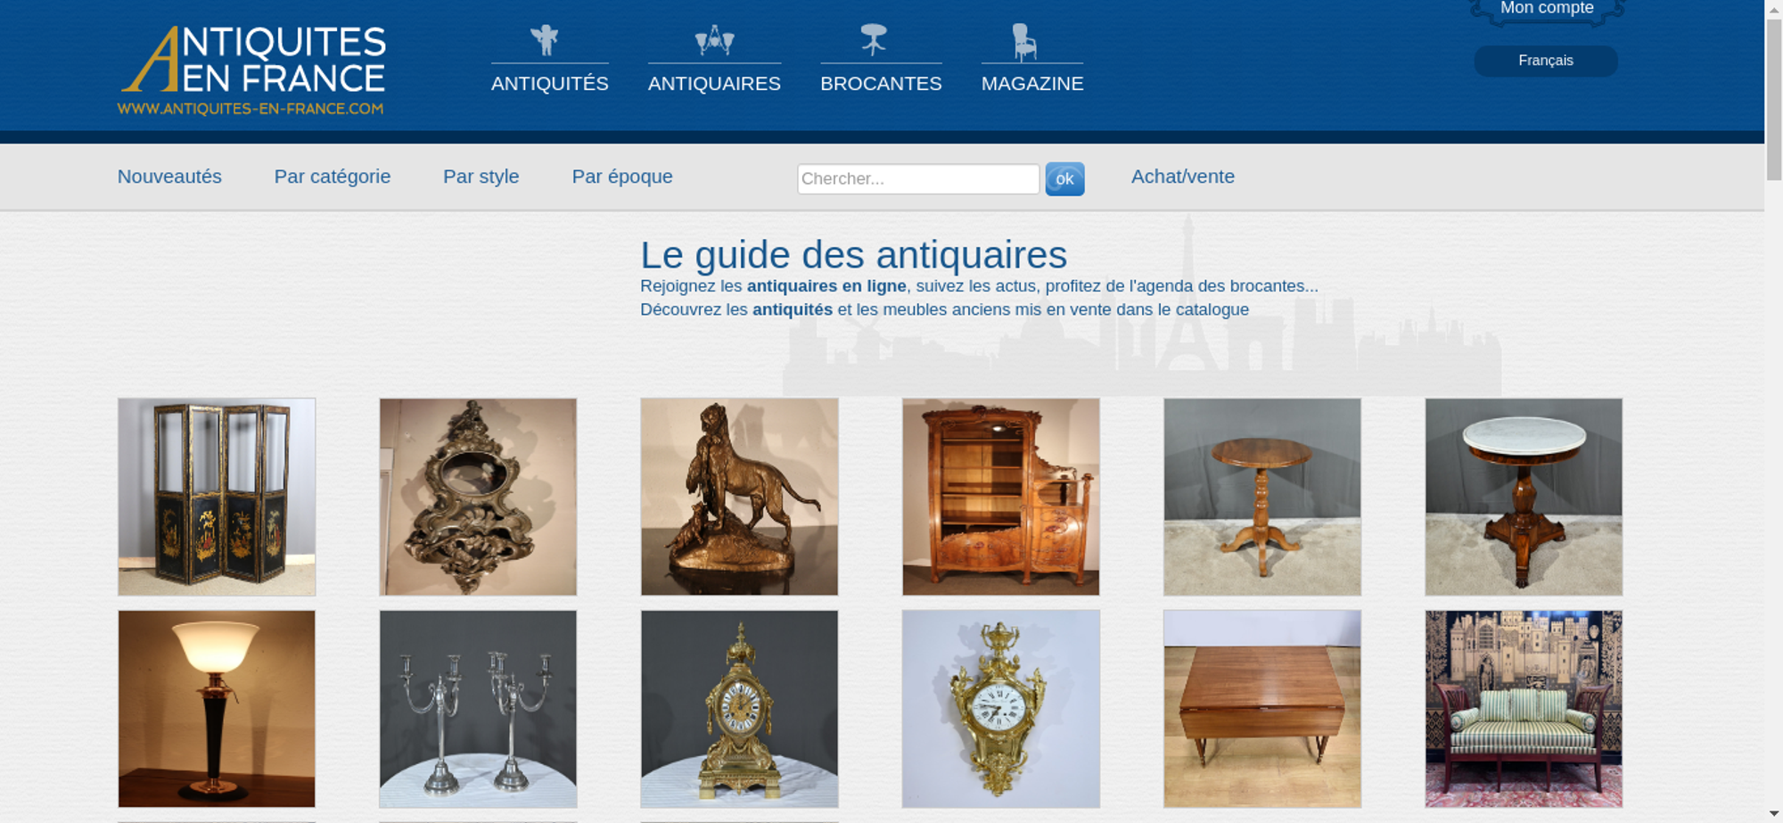Open the Mon compte badge
Image resolution: width=1783 pixels, height=823 pixels.
(x=1547, y=11)
